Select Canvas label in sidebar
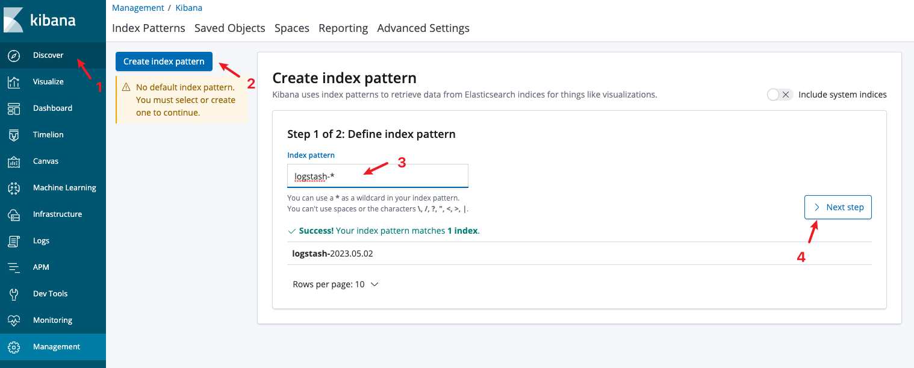This screenshot has height=368, width=914. click(x=46, y=161)
